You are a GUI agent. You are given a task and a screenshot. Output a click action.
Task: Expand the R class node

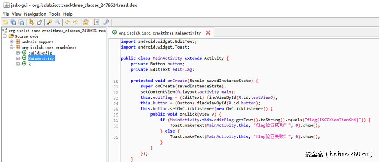18,64
